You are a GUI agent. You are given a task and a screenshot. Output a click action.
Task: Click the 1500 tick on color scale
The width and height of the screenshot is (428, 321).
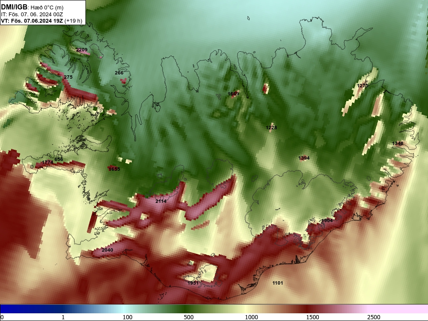tap(312, 317)
